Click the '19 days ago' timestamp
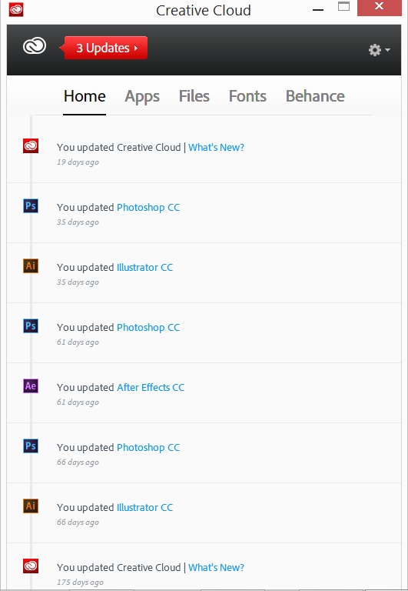The width and height of the screenshot is (408, 591). tap(78, 162)
